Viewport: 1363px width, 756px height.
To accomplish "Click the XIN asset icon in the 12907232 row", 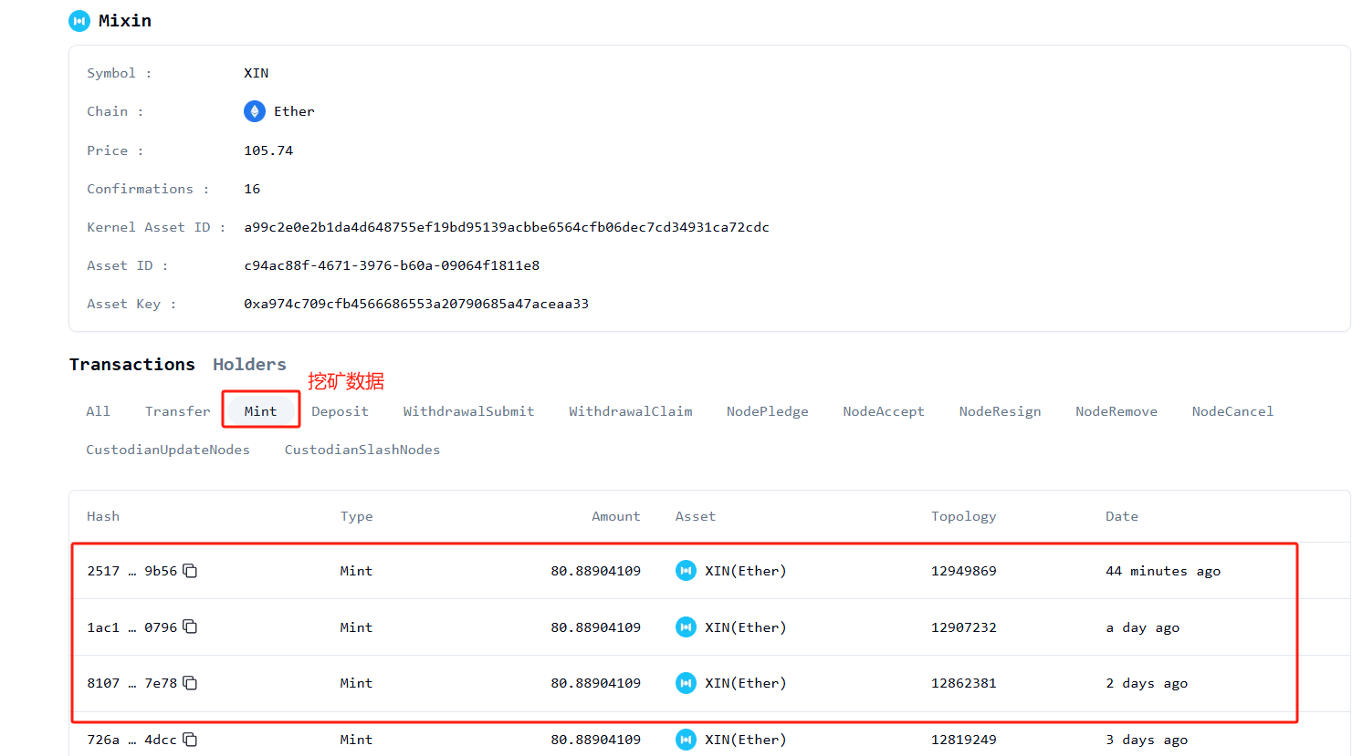I will (686, 627).
